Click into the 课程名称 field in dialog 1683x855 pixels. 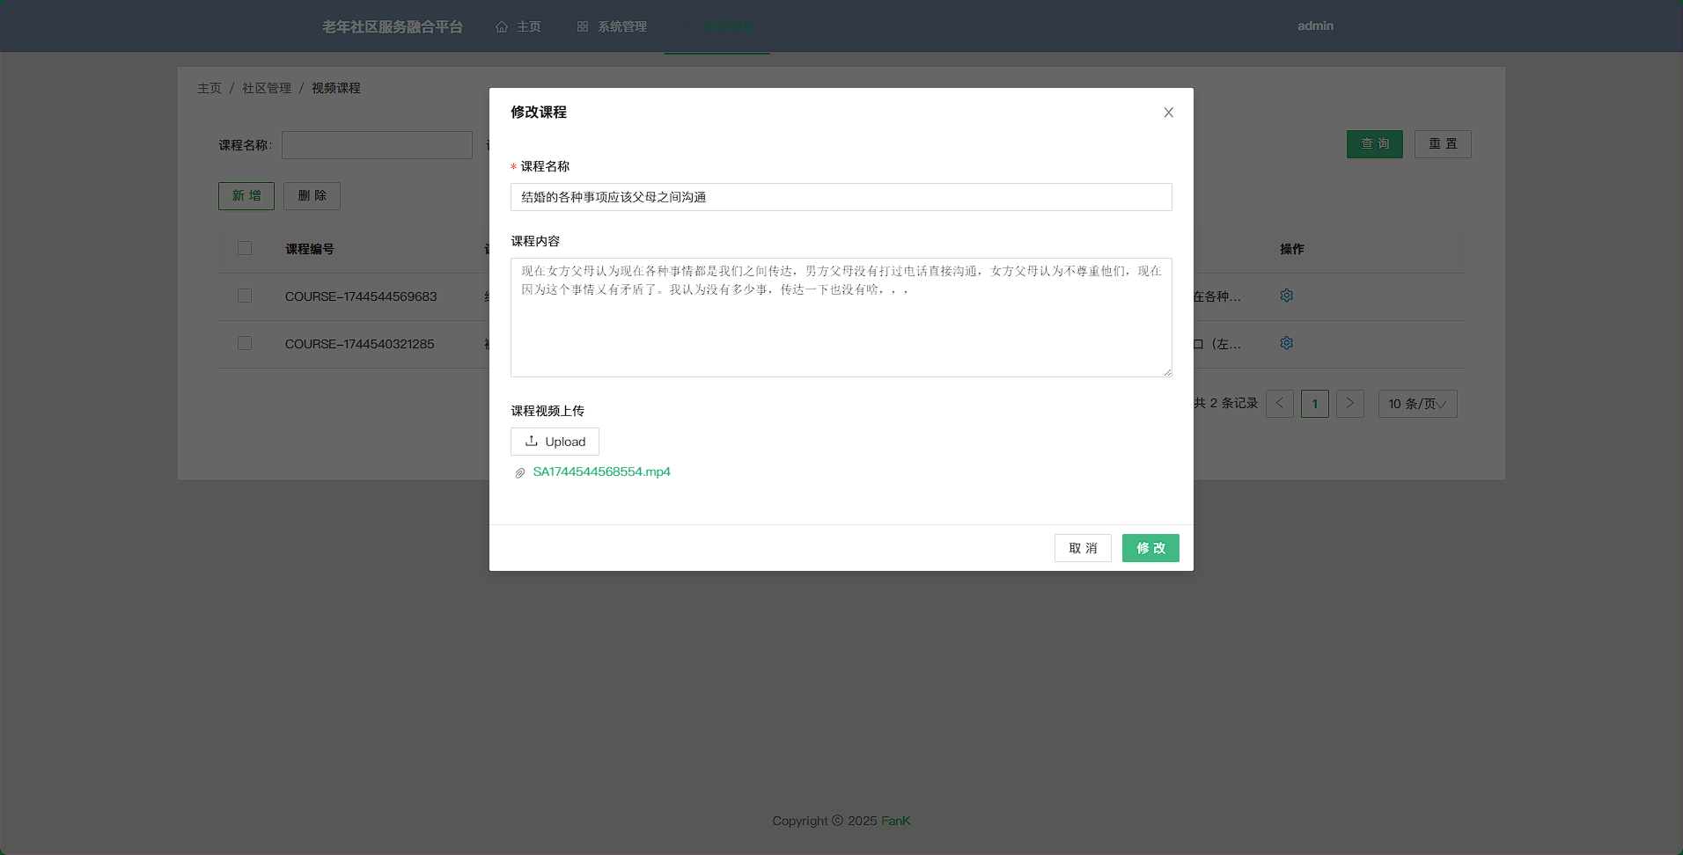pos(841,197)
